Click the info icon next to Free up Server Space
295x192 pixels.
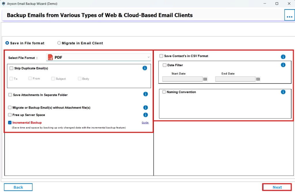145,115
